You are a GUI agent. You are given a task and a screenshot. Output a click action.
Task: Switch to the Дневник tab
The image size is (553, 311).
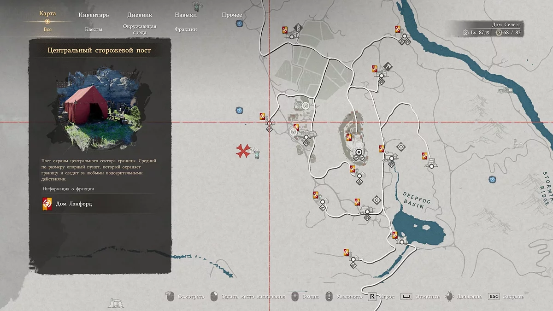[x=139, y=15]
